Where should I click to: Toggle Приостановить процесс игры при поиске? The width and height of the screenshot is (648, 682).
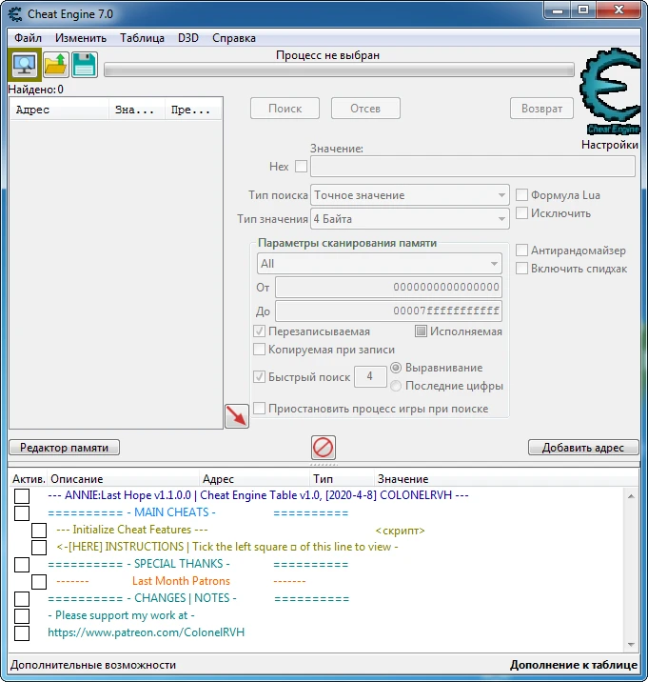pyautogui.click(x=259, y=409)
